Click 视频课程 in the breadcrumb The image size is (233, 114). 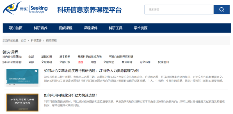51,40
